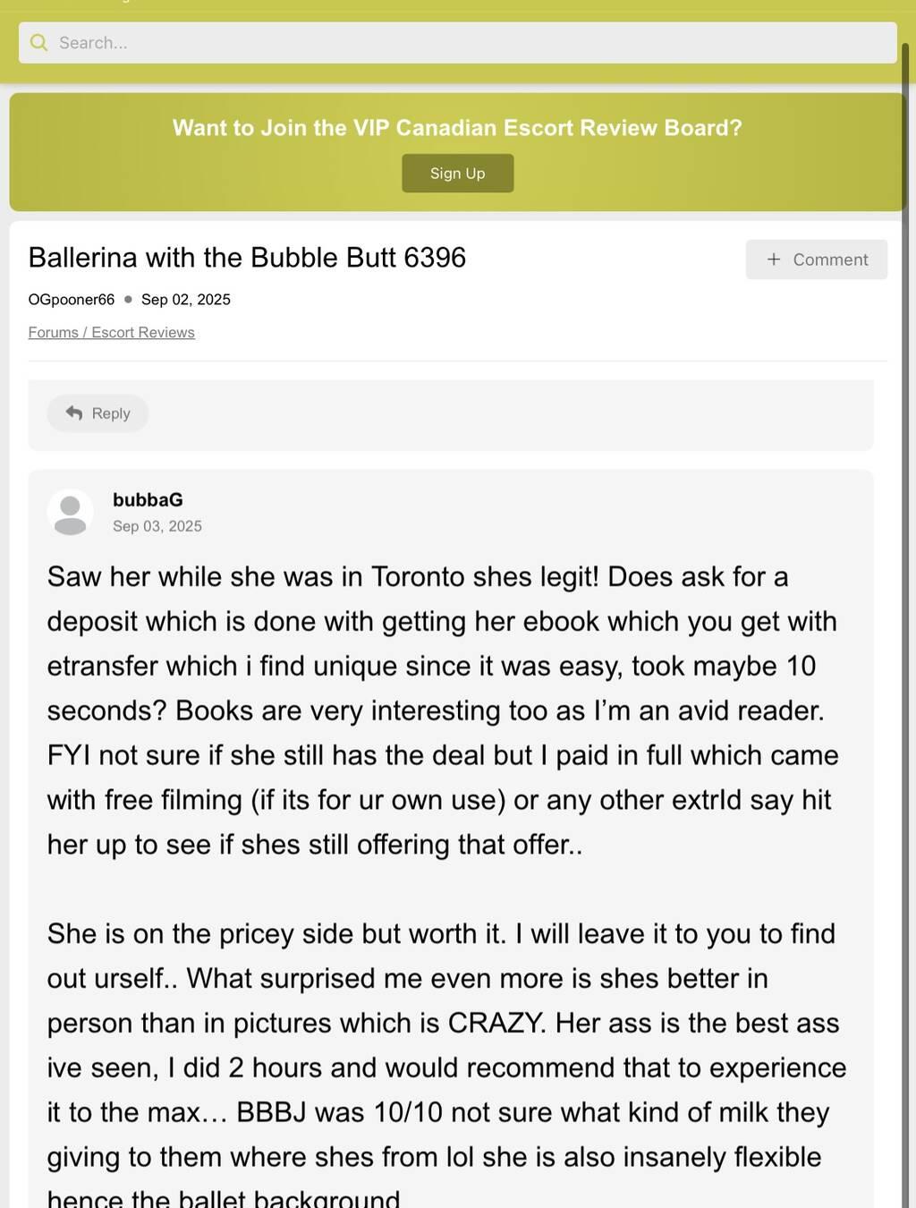Click the VIP Canadian Escort Review Board heading
The width and height of the screenshot is (916, 1208).
click(457, 128)
